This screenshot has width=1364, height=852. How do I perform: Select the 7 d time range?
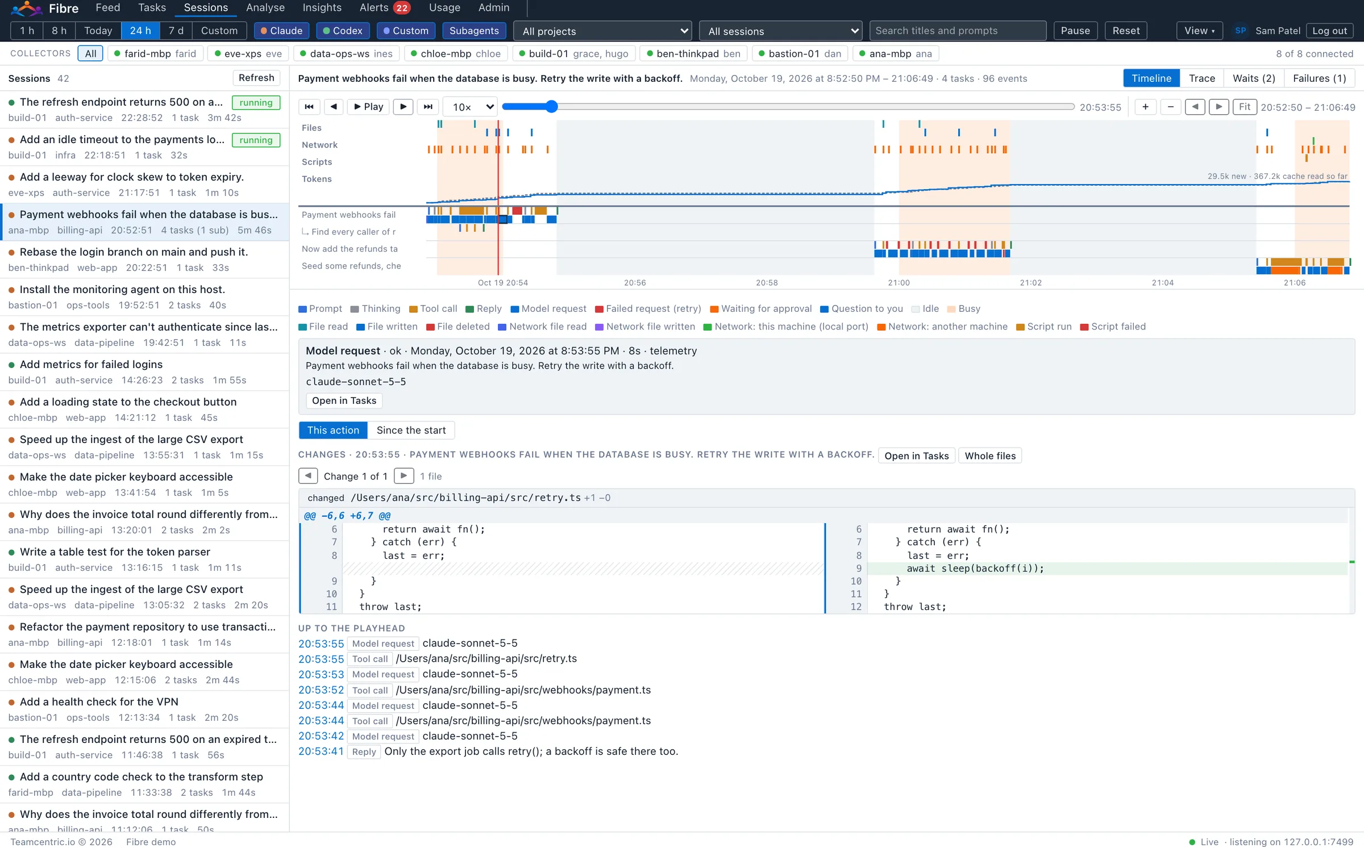point(176,31)
